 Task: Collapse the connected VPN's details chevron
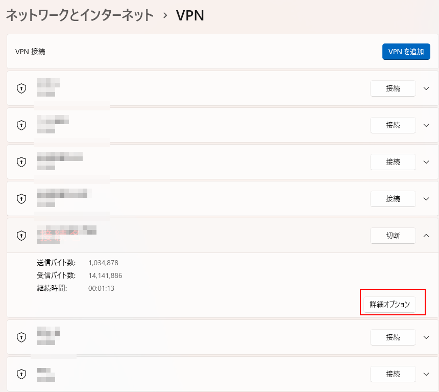427,236
